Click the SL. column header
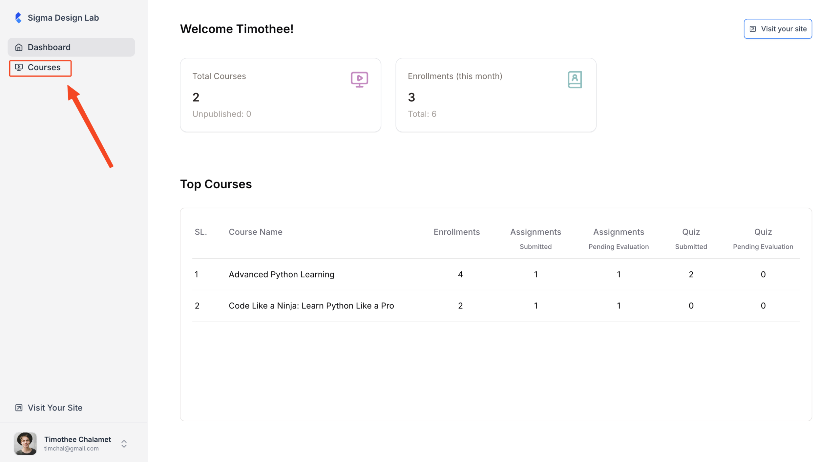The image size is (840, 462). pos(200,232)
